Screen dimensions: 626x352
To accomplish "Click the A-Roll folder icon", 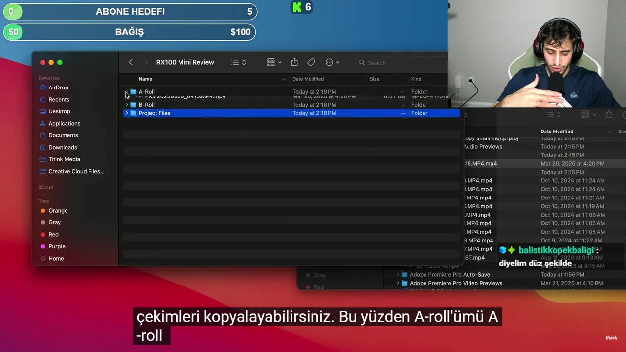I will [x=133, y=92].
